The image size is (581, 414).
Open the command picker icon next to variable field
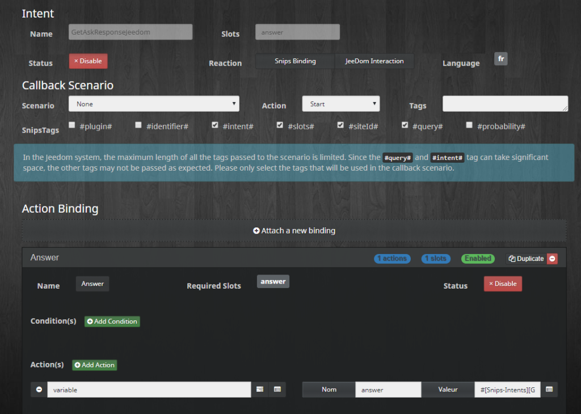pyautogui.click(x=260, y=390)
